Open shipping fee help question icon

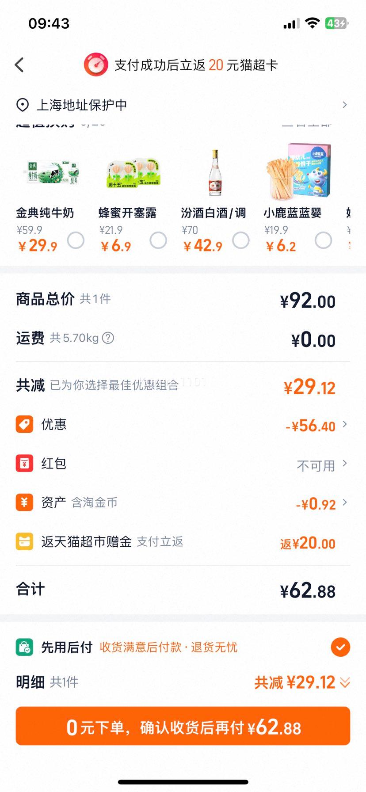point(108,338)
